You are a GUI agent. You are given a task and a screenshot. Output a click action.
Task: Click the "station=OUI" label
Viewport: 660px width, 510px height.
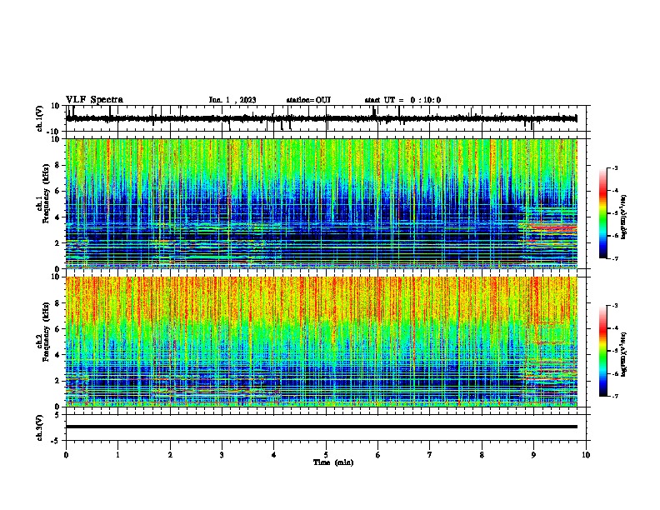click(308, 100)
